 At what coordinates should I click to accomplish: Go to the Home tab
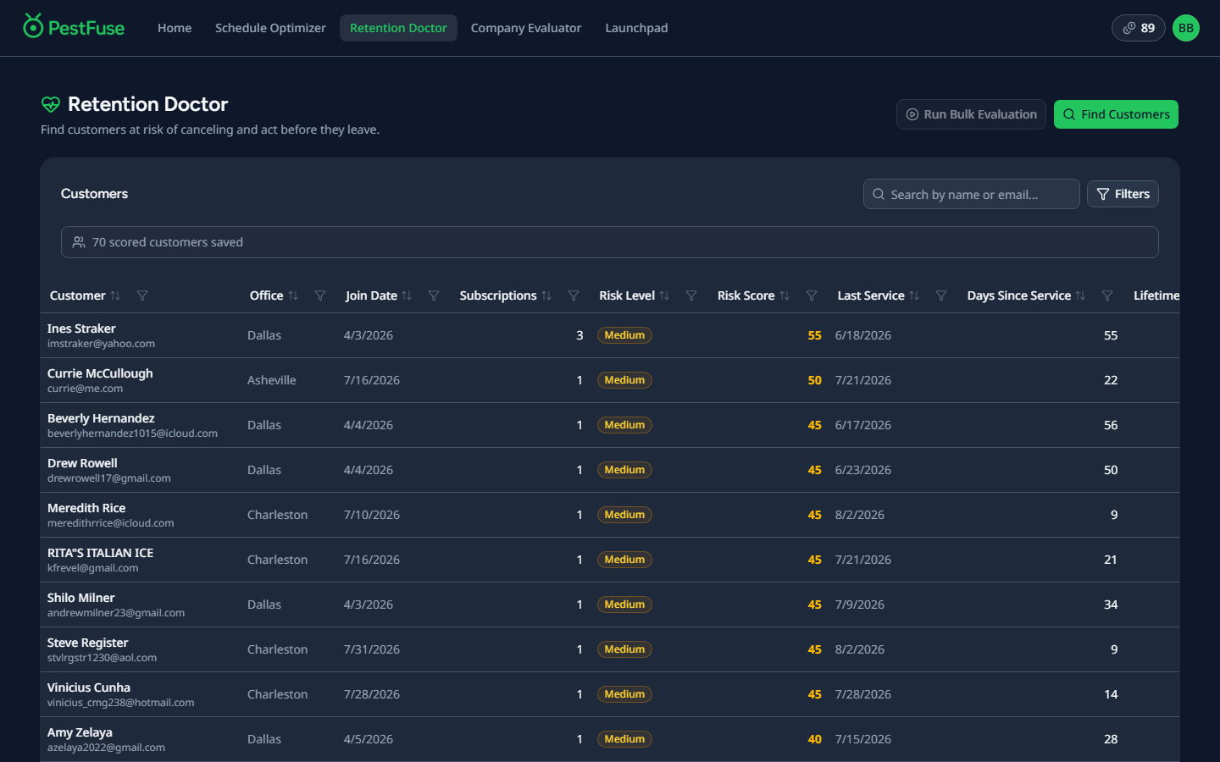click(175, 28)
